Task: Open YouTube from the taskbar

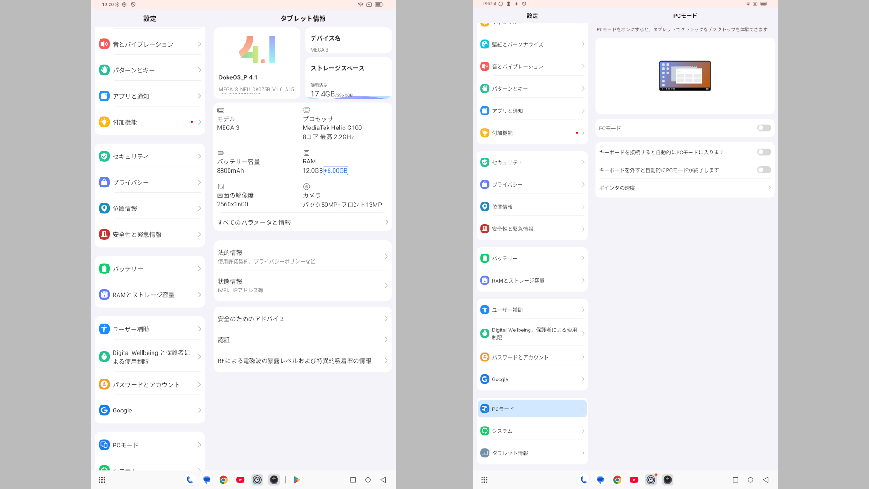Action: coord(240,479)
